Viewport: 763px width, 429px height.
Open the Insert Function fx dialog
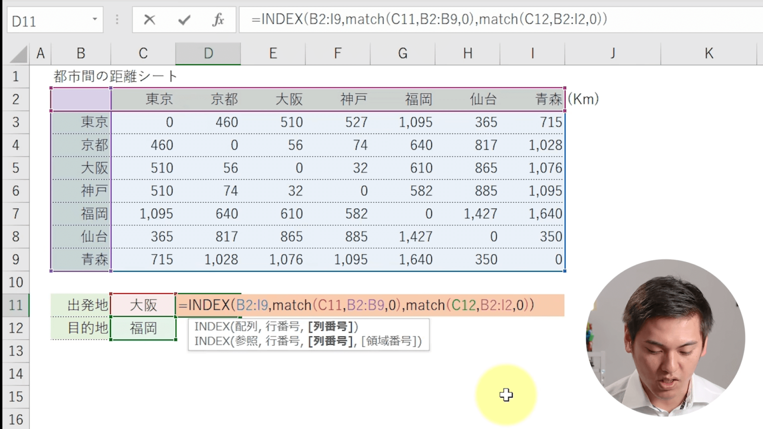[x=218, y=20]
